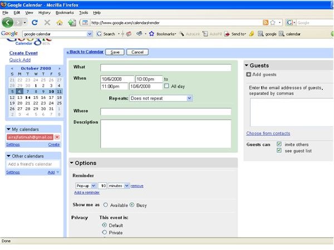
Task: Find the word calendar via toolbar icon
Action: (x=282, y=34)
